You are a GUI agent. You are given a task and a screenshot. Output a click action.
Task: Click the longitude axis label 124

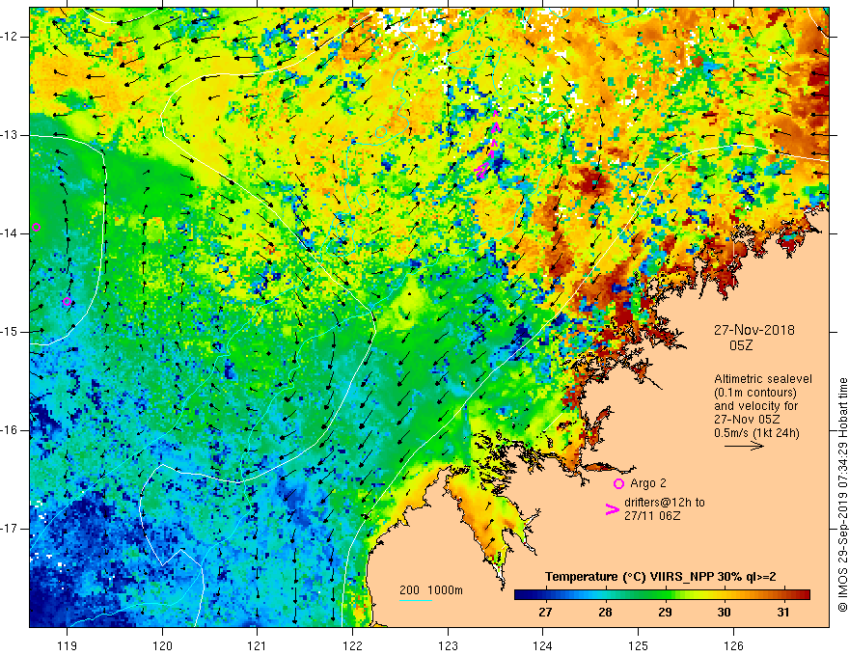pos(543,645)
